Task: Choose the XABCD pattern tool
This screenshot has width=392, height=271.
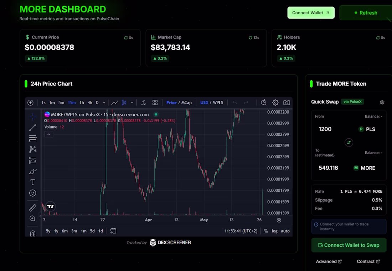Action: coord(32,149)
